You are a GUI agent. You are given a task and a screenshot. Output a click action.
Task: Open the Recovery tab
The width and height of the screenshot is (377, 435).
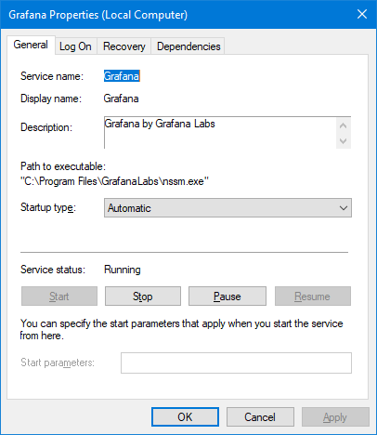pyautogui.click(x=124, y=46)
